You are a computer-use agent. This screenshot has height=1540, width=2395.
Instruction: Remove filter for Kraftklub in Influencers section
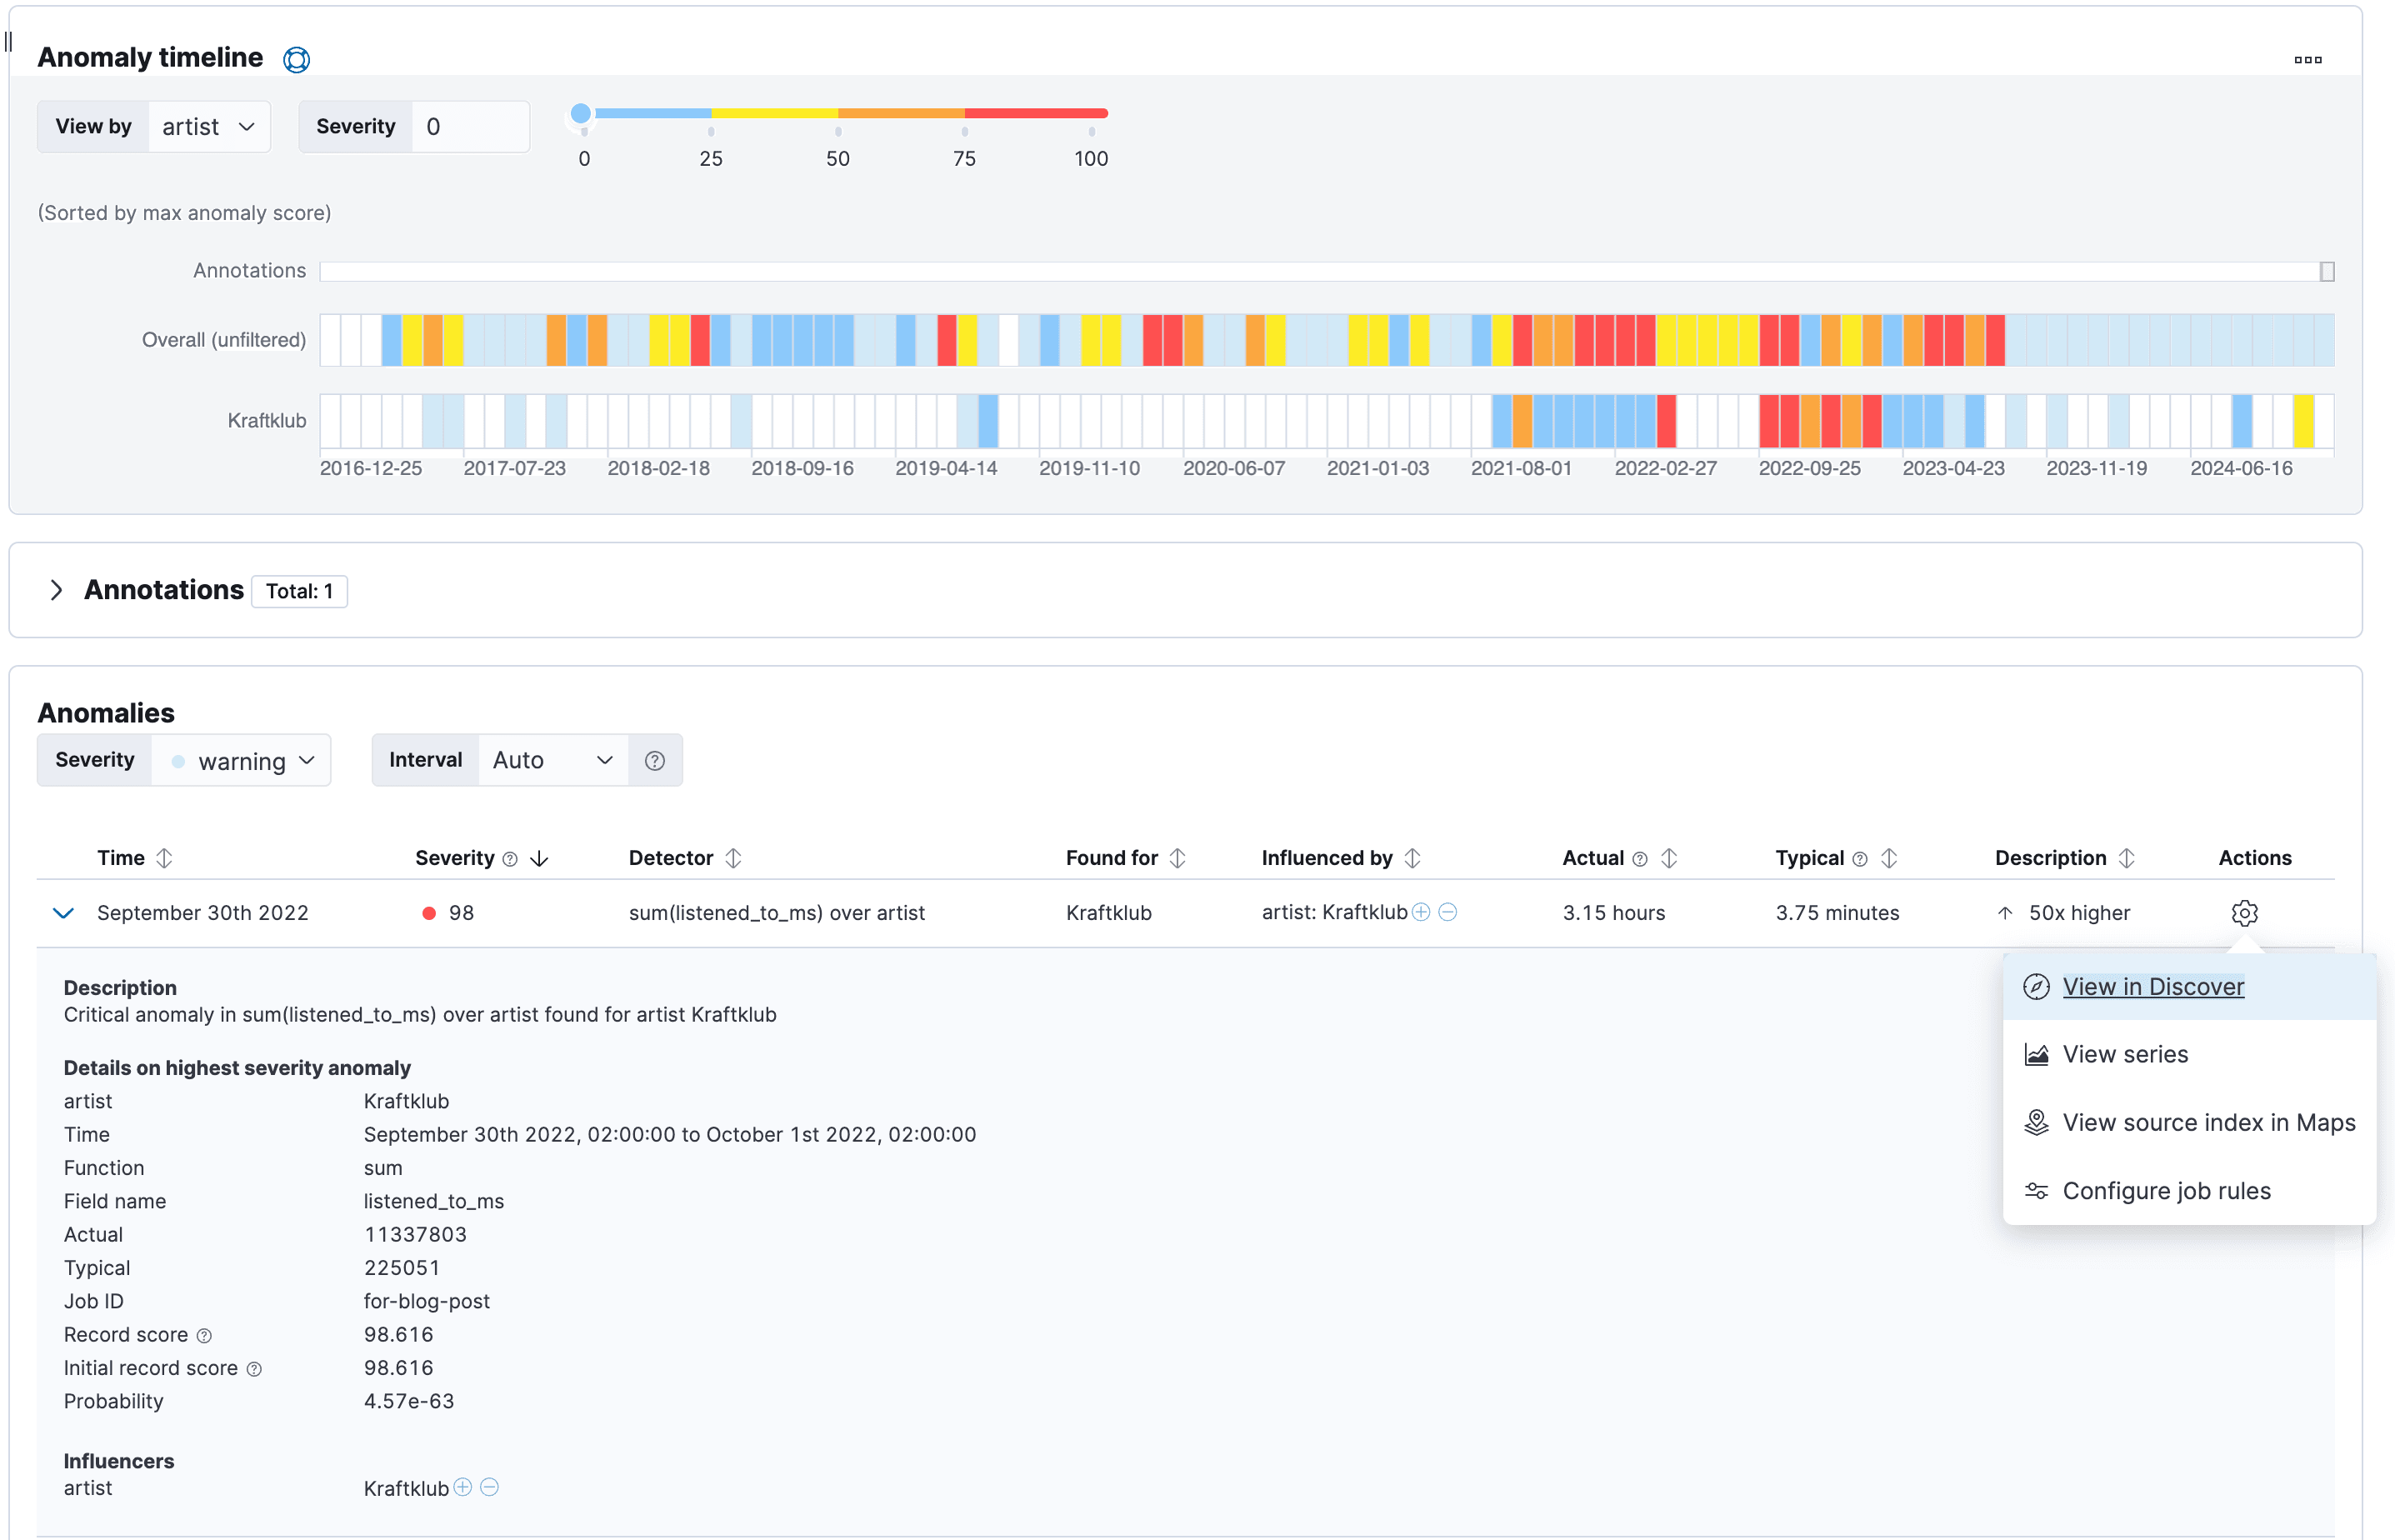(490, 1487)
